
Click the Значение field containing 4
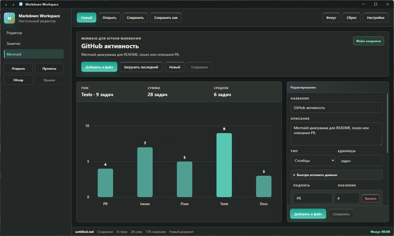click(x=347, y=198)
